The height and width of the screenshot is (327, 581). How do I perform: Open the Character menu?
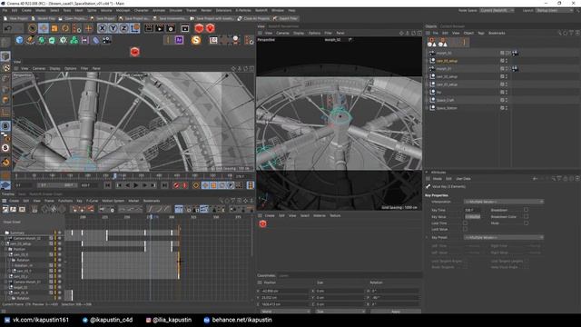(x=142, y=10)
